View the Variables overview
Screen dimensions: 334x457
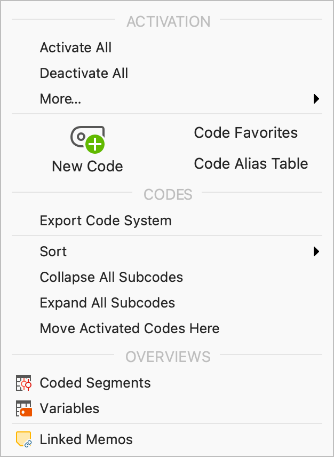coord(70,408)
